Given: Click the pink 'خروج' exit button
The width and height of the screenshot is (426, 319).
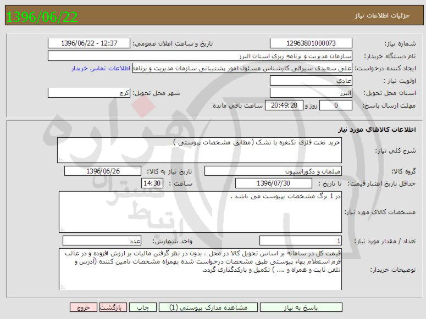Looking at the screenshot, I should 84,307.
